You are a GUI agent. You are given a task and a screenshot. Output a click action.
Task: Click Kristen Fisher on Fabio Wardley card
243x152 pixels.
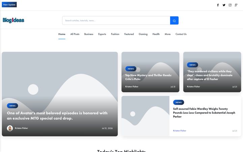click(180, 131)
